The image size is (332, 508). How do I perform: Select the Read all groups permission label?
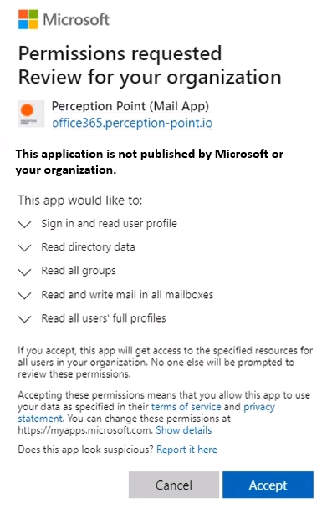(x=79, y=271)
